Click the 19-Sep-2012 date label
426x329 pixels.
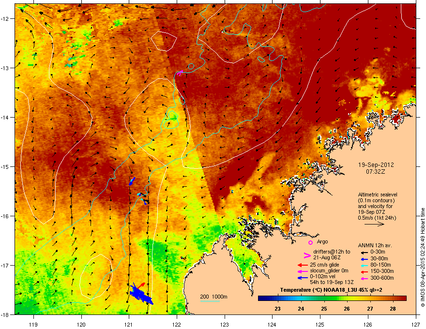tap(376, 165)
